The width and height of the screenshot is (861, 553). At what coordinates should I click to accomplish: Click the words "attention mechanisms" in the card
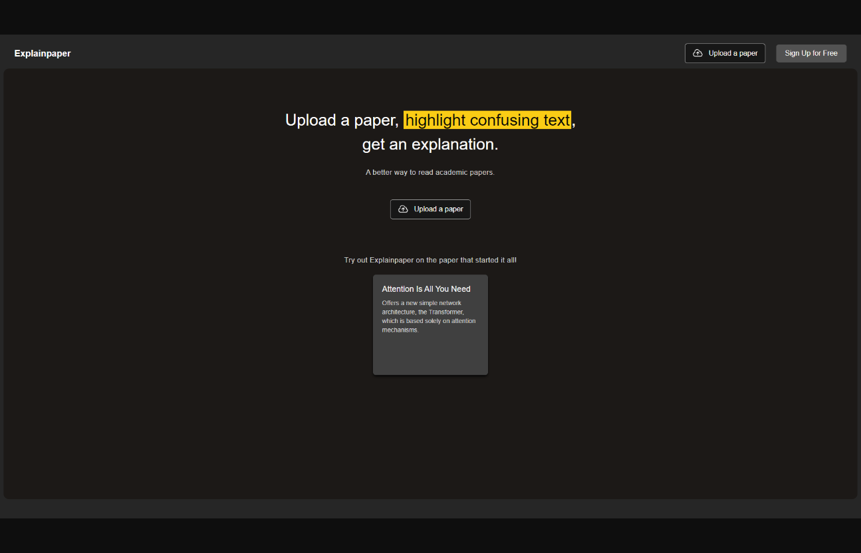tap(429, 326)
